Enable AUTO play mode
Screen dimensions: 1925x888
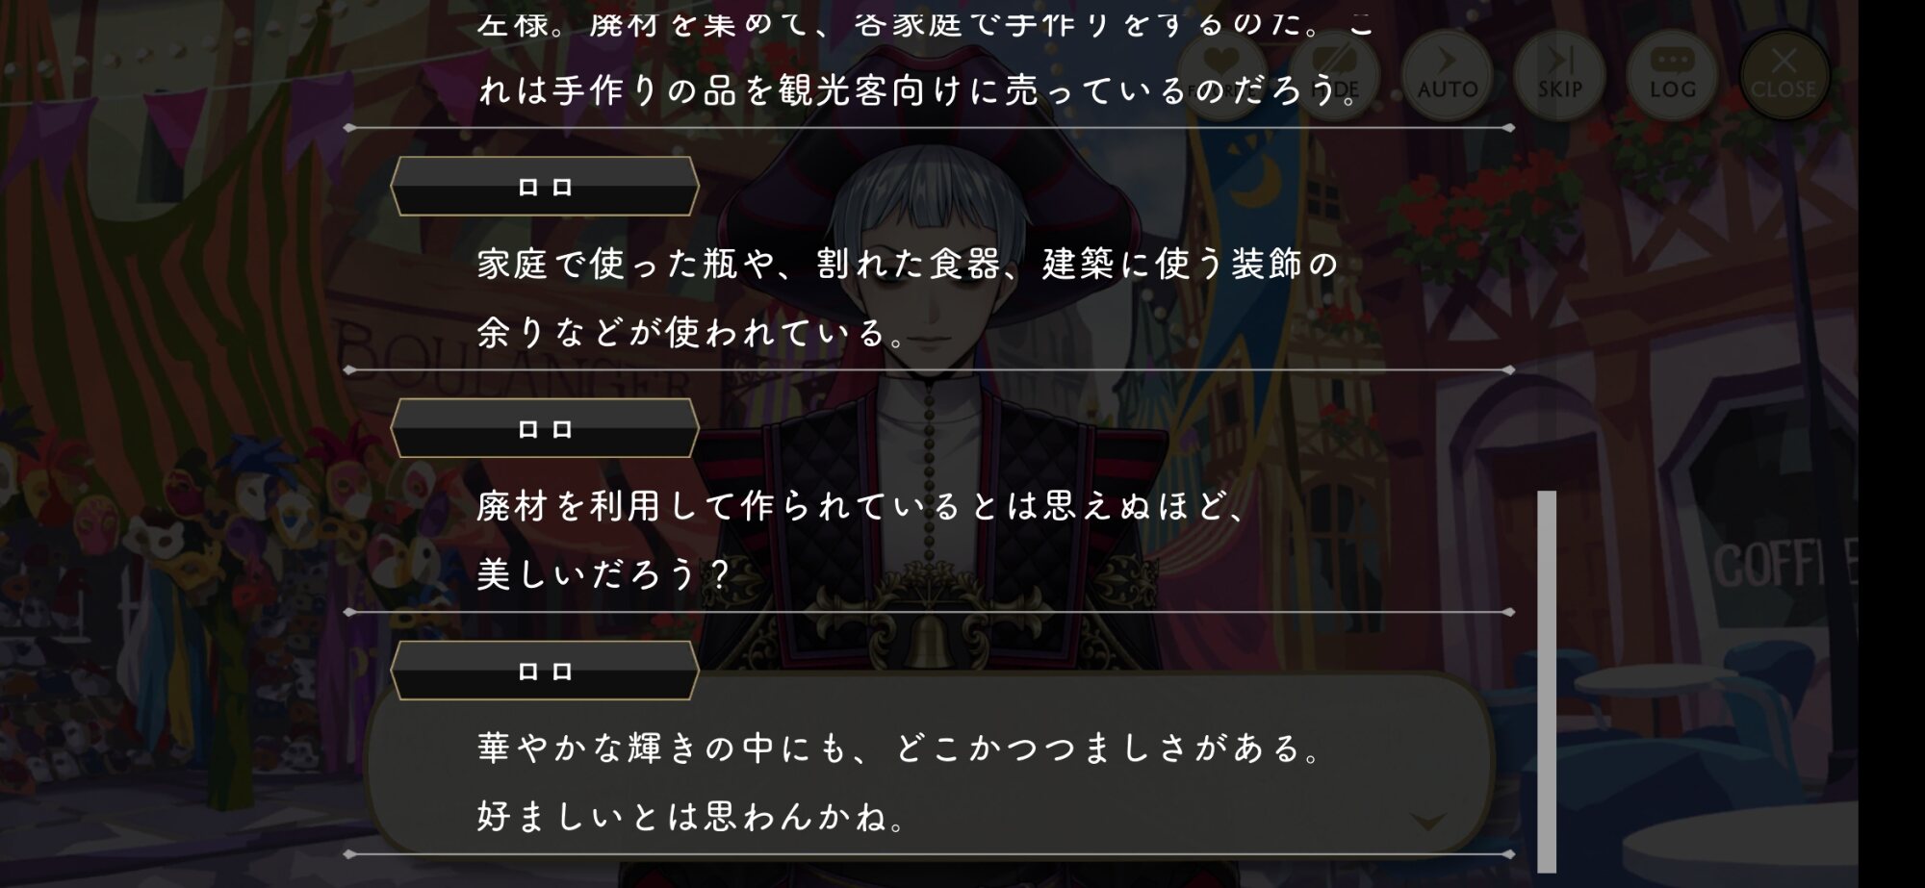coord(1447,74)
